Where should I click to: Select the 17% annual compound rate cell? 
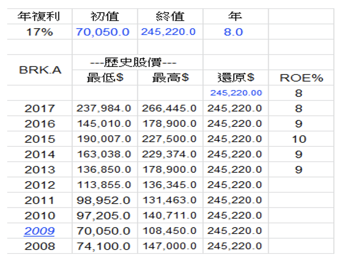[40, 32]
